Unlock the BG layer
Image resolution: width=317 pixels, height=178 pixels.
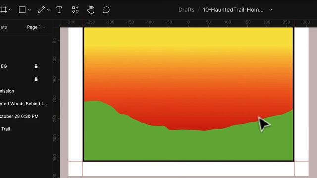(36, 66)
